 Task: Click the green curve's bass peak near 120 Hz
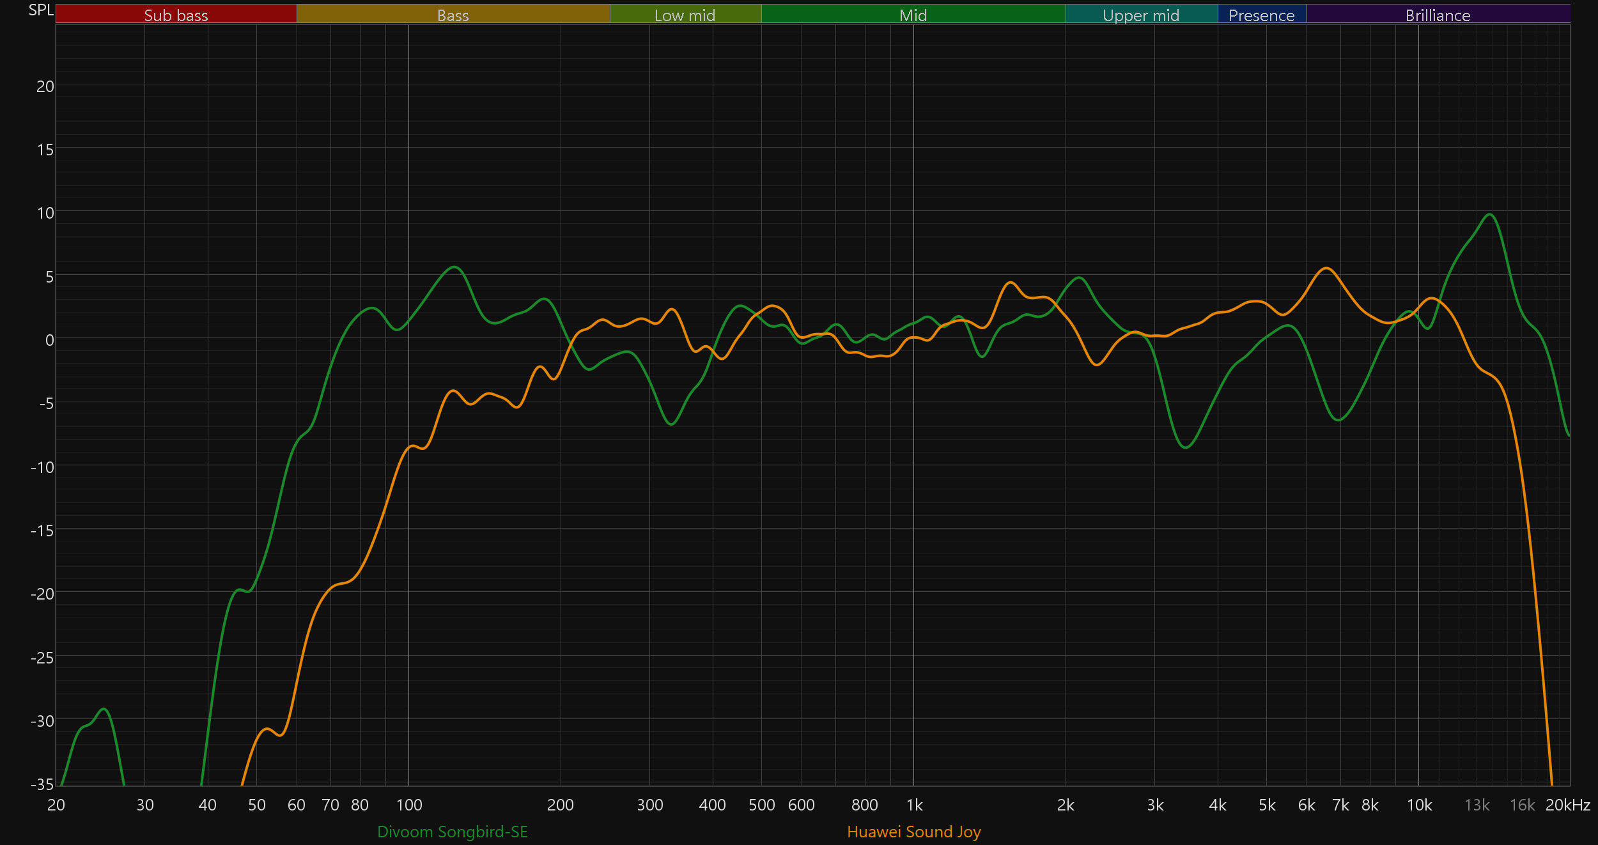(x=454, y=267)
